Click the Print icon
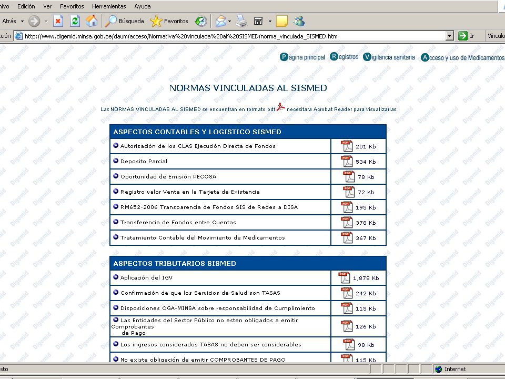Screen dimensions: 505x379 coord(241,21)
